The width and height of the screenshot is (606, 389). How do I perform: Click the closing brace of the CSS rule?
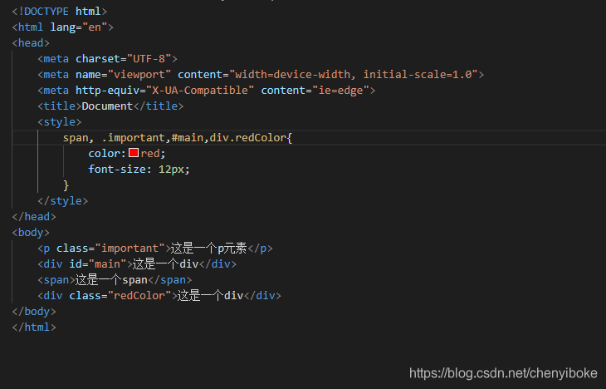click(66, 185)
